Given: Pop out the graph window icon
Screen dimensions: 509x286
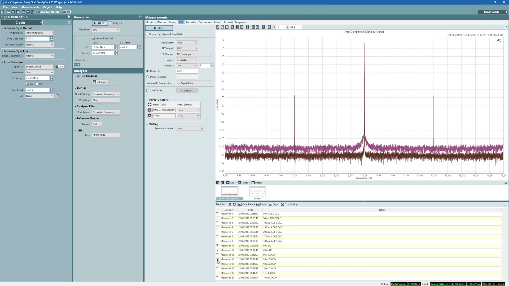Looking at the screenshot, I should pos(506,27).
